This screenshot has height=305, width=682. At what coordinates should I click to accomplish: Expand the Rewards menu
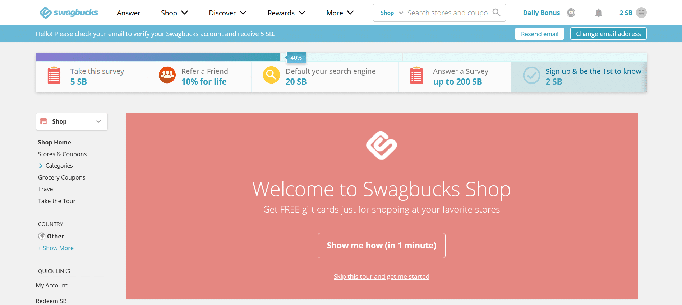tap(286, 13)
